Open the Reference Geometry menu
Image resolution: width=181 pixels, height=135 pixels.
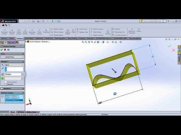pyautogui.click(x=132, y=32)
